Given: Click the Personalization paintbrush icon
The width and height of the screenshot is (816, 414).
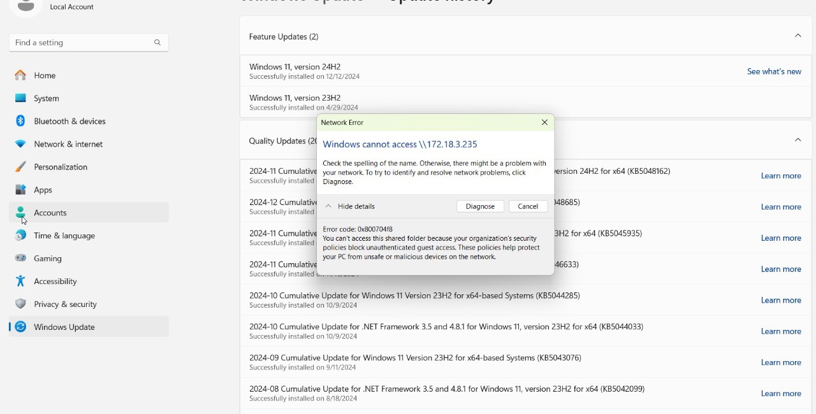Looking at the screenshot, I should click(x=20, y=167).
